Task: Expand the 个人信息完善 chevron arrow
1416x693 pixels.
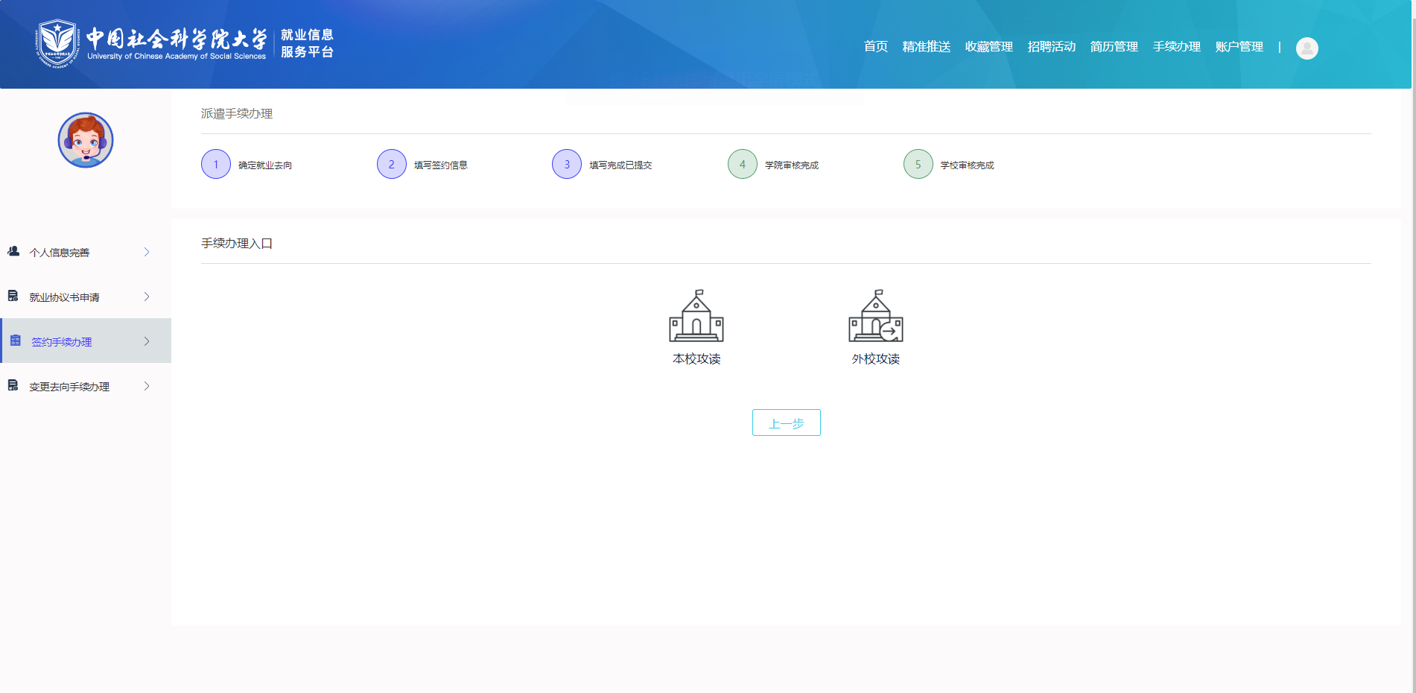Action: click(147, 252)
